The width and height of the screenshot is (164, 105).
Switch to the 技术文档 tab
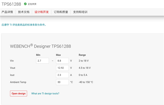click(x=24, y=12)
